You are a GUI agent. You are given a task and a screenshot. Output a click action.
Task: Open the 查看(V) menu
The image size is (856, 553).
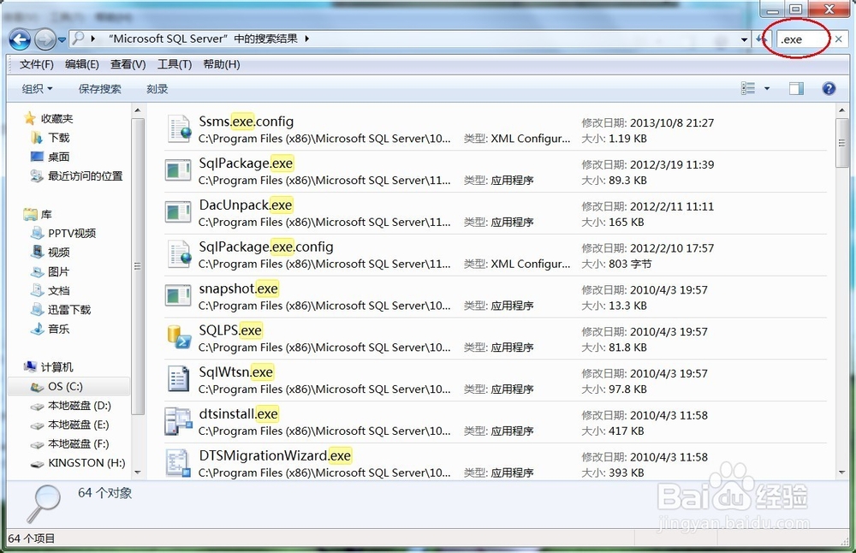128,64
